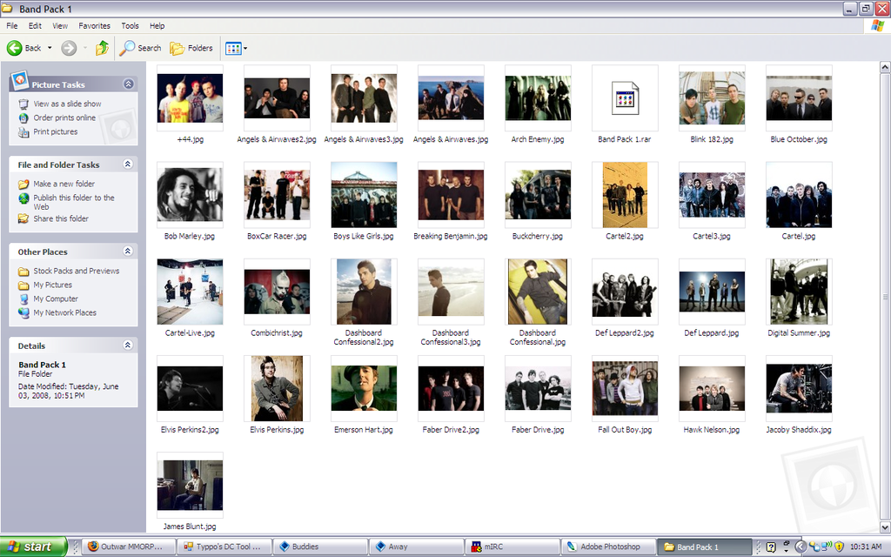Image resolution: width=891 pixels, height=557 pixels.
Task: Select the Blink 182.jpg thumbnail
Action: 712,98
